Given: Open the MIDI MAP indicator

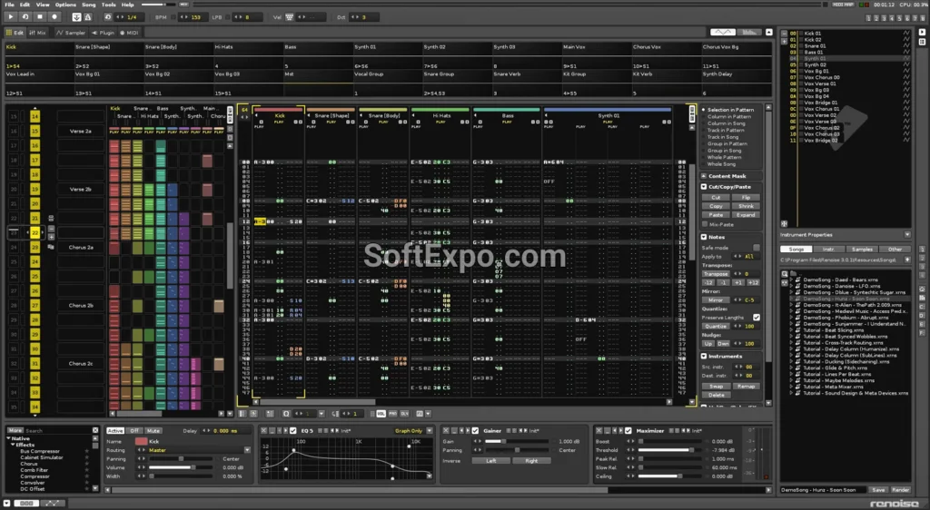Looking at the screenshot, I should coord(843,5).
